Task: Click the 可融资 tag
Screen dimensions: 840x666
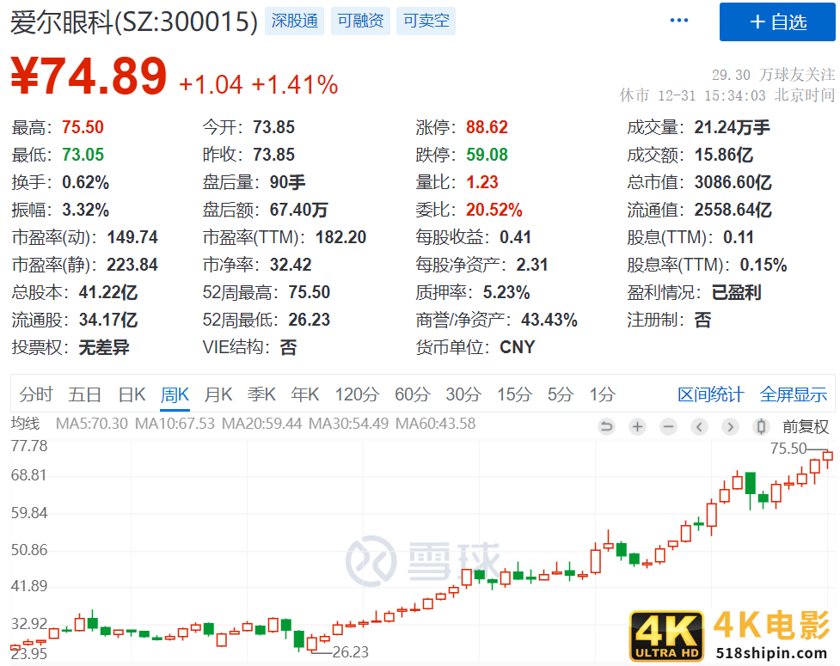Action: pyautogui.click(x=360, y=21)
